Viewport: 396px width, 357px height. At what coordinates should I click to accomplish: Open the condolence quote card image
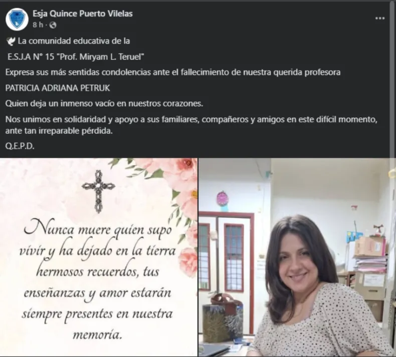[99, 257]
